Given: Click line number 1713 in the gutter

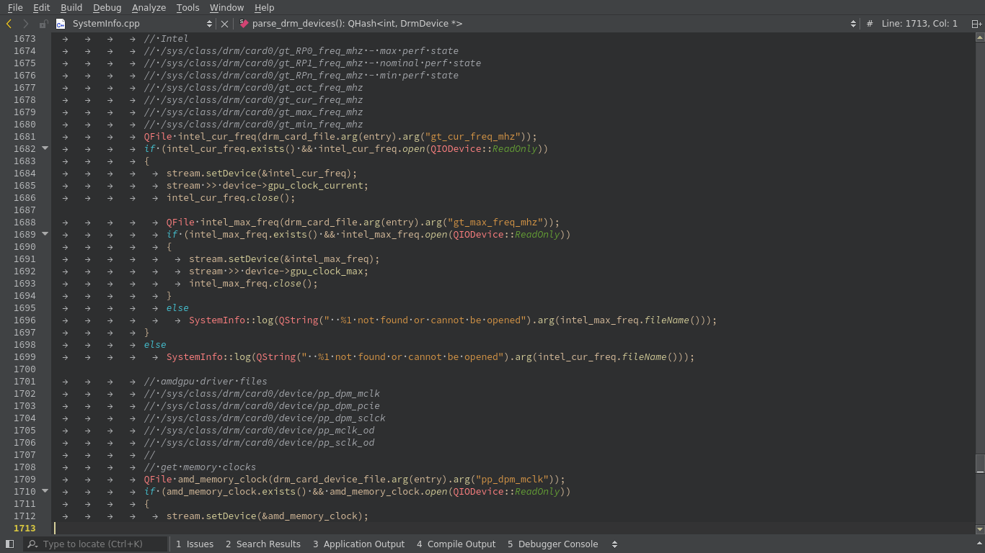Looking at the screenshot, I should coord(25,529).
